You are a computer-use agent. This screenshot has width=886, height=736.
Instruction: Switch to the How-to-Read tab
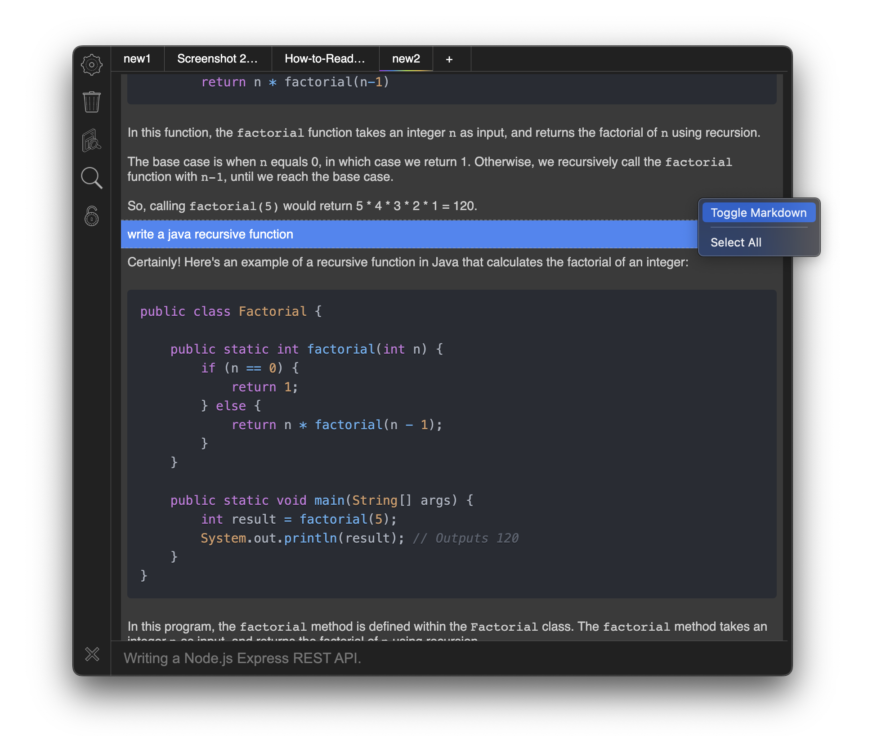tap(325, 58)
